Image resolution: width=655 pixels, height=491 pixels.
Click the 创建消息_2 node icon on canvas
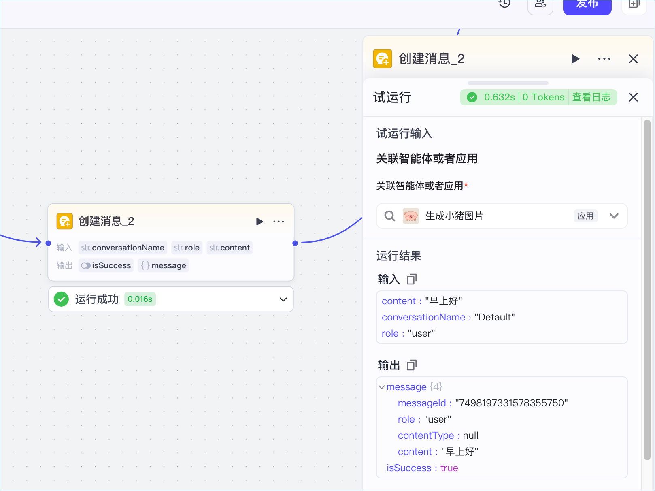(65, 221)
